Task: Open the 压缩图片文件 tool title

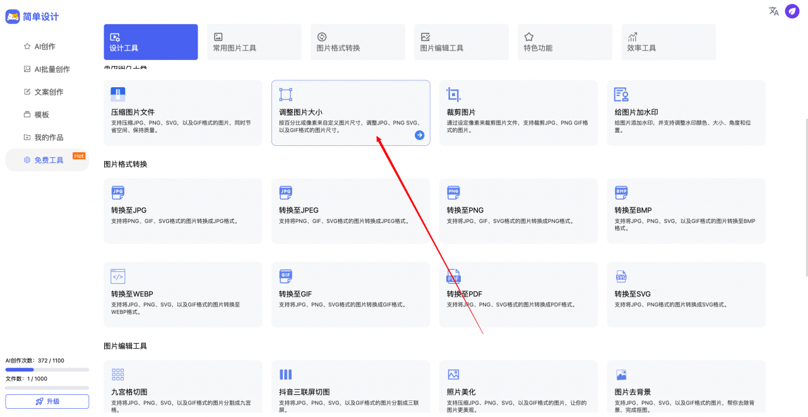Action: click(x=133, y=112)
